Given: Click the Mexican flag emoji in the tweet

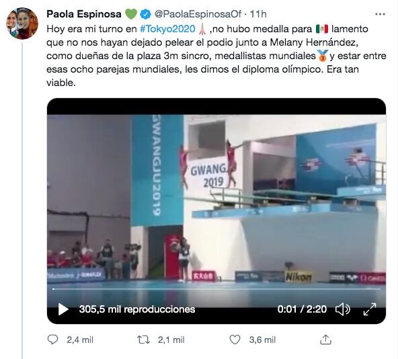Looking at the screenshot, I should 322,29.
